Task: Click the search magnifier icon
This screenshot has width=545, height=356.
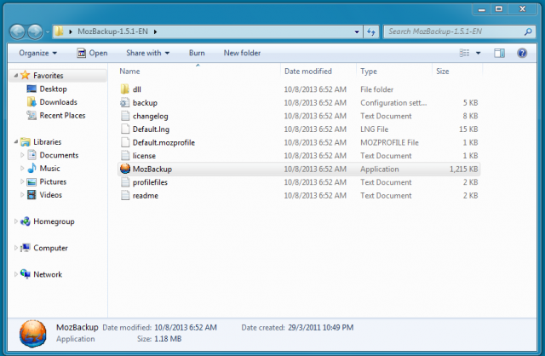Action: click(x=528, y=32)
